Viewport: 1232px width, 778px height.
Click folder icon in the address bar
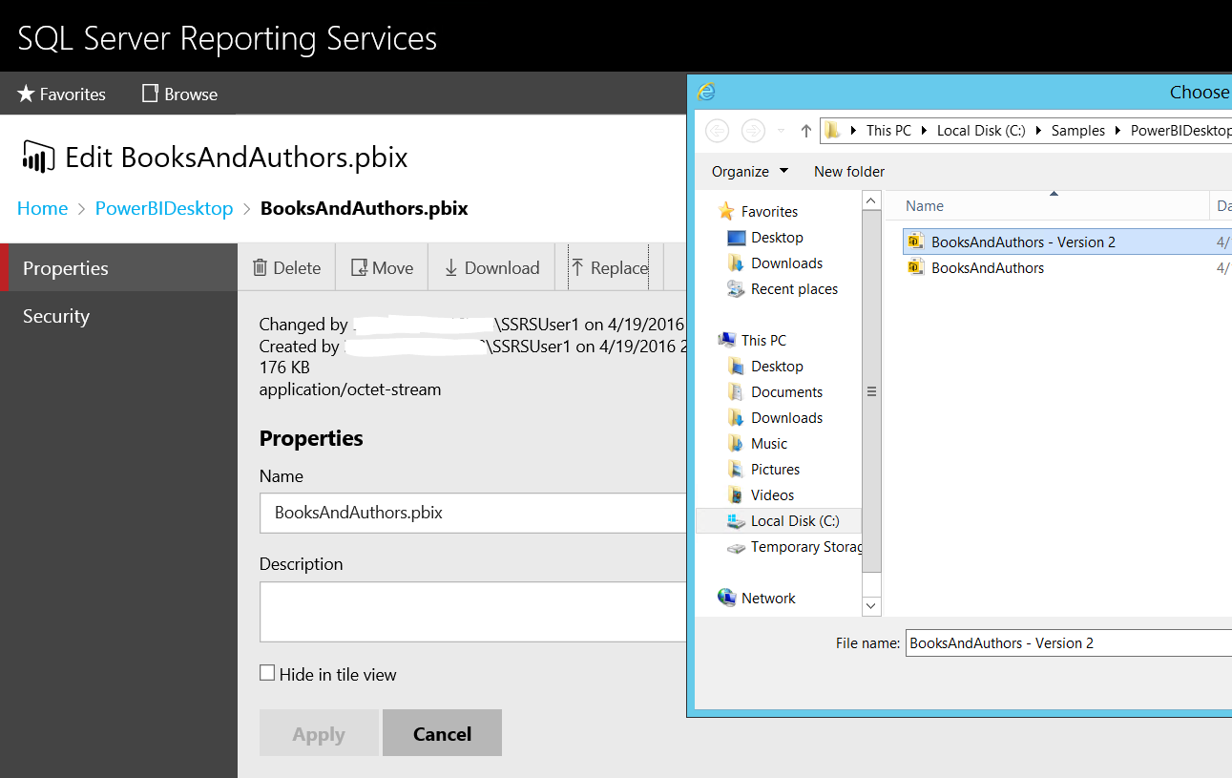pyautogui.click(x=832, y=131)
